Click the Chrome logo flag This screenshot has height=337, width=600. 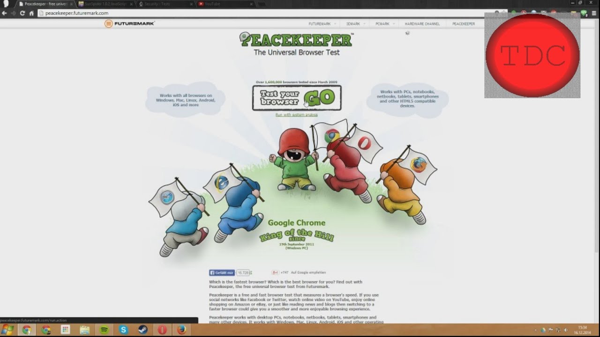coord(332,136)
